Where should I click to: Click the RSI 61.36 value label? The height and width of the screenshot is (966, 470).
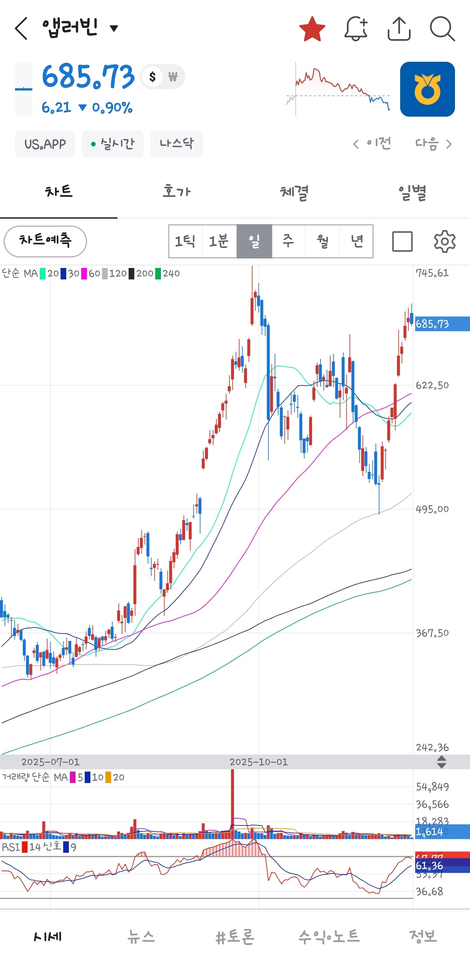(x=442, y=866)
